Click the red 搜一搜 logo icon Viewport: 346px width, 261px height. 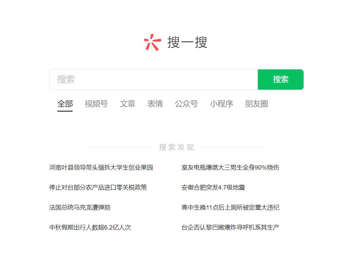pyautogui.click(x=153, y=42)
